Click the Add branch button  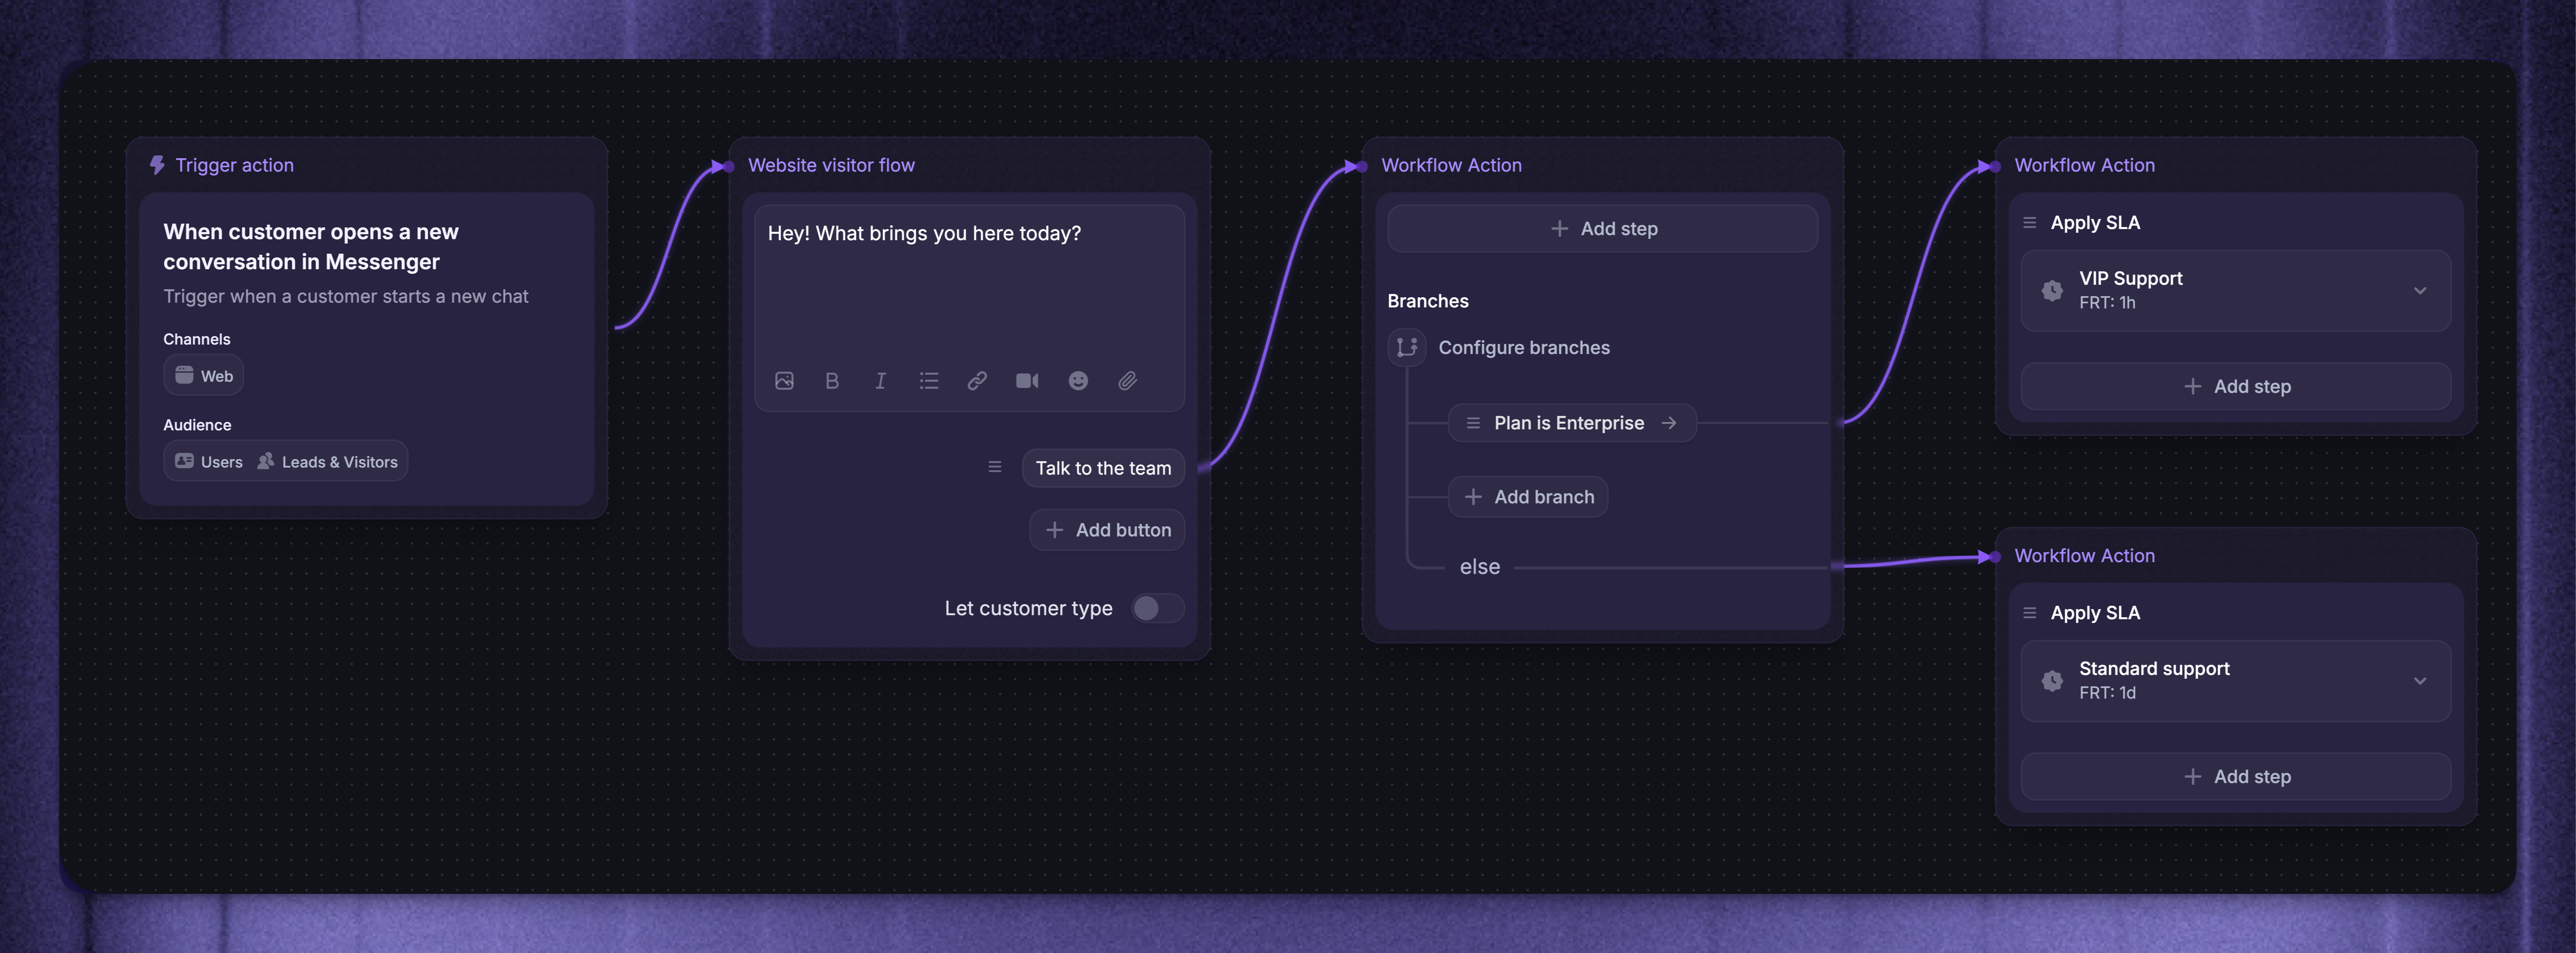click(x=1528, y=497)
